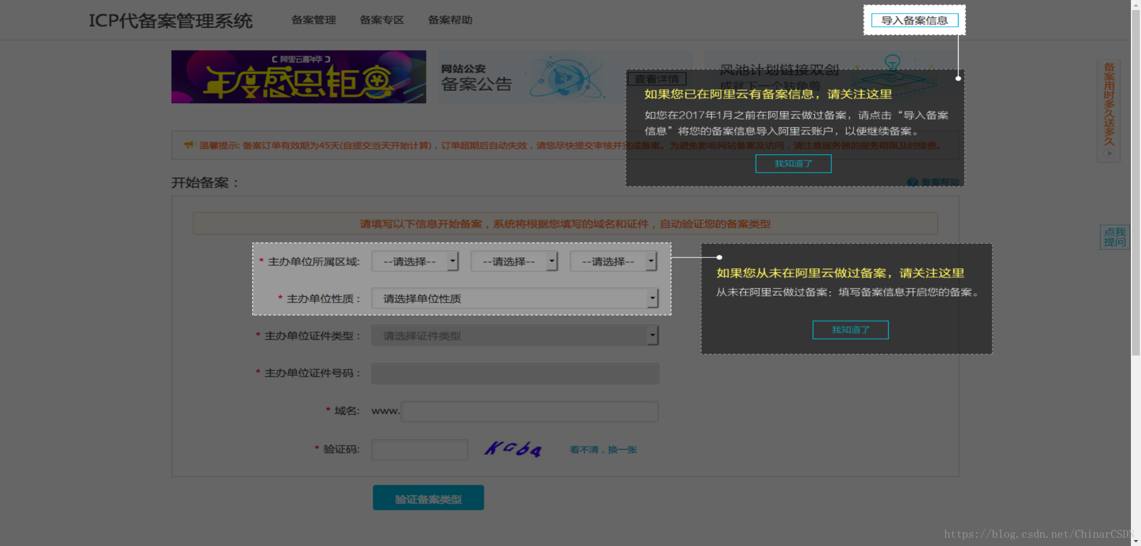Click the 开始备案 heading
1141x546 pixels.
(x=205, y=183)
